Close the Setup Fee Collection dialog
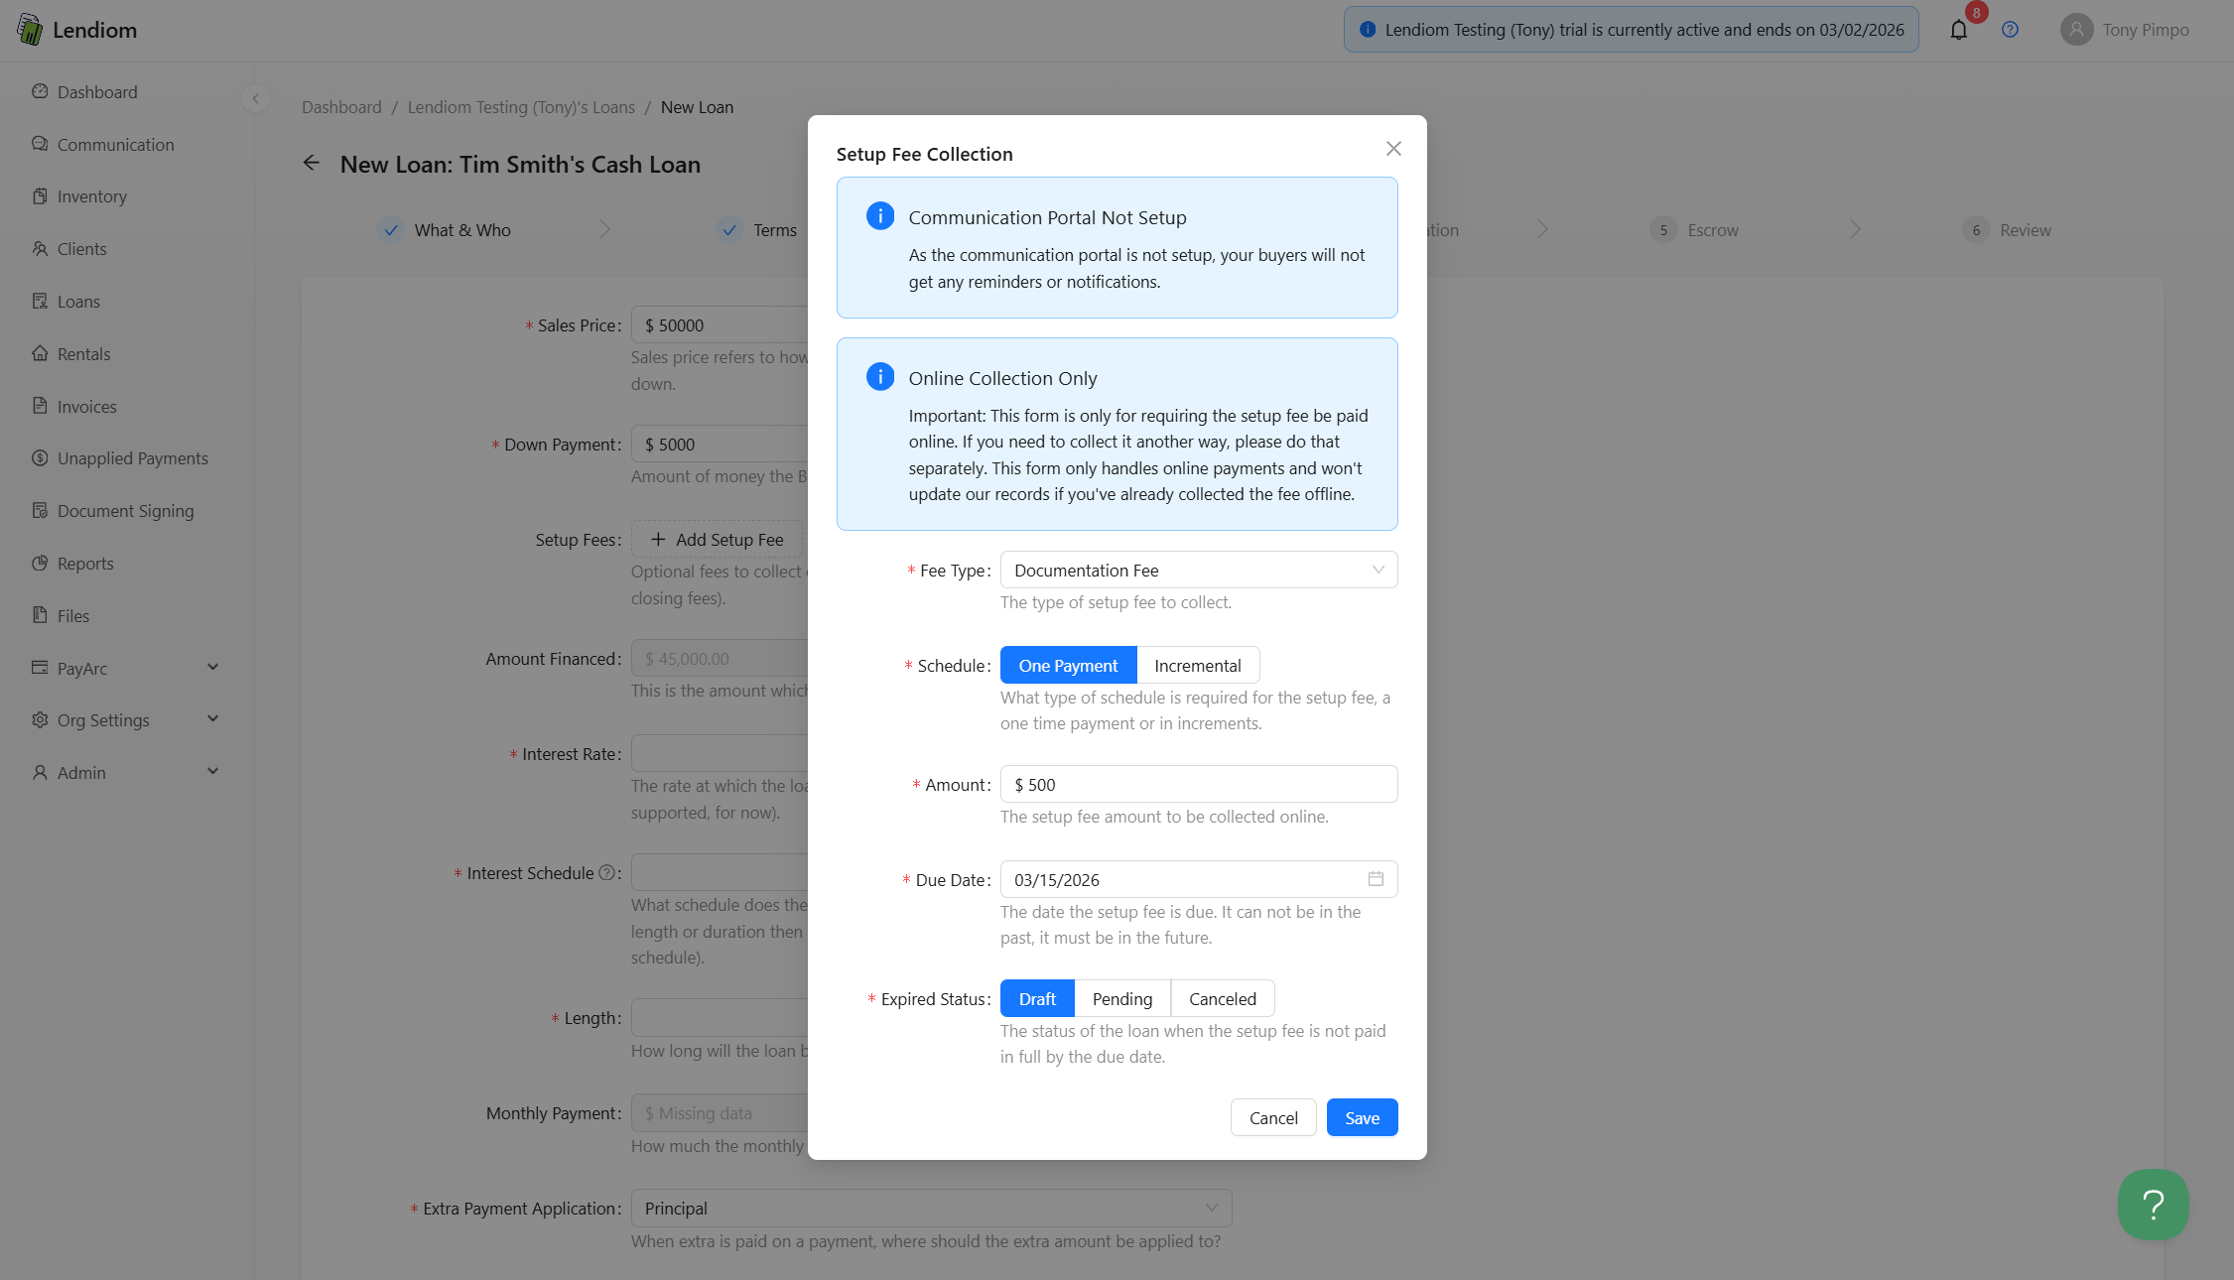The height and width of the screenshot is (1280, 2234). 1393,149
